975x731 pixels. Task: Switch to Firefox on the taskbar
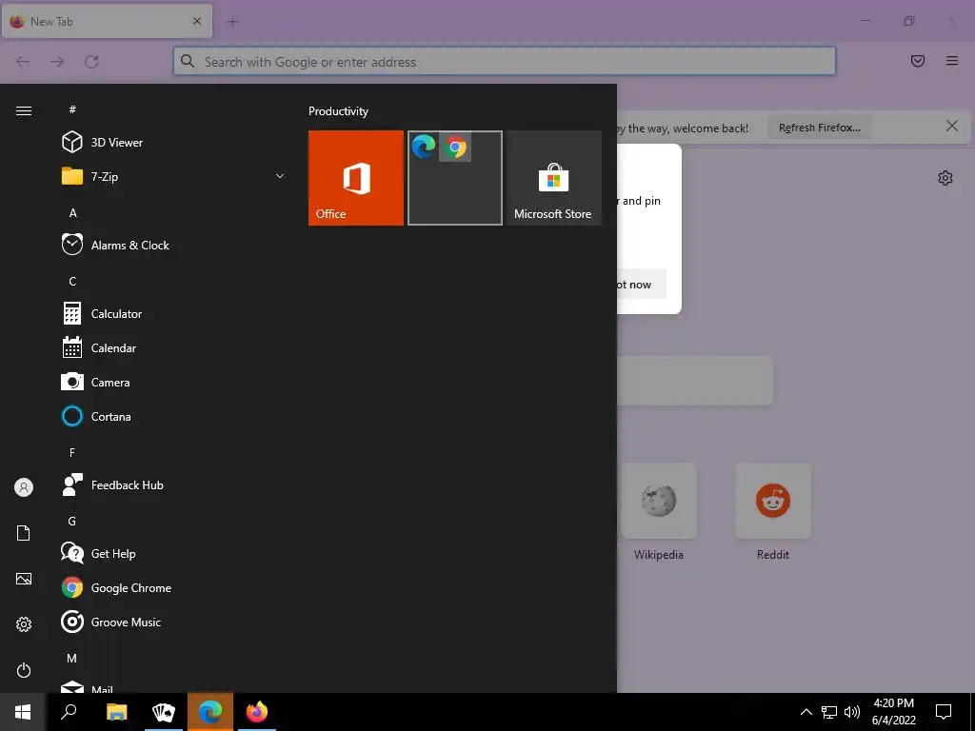click(x=257, y=712)
